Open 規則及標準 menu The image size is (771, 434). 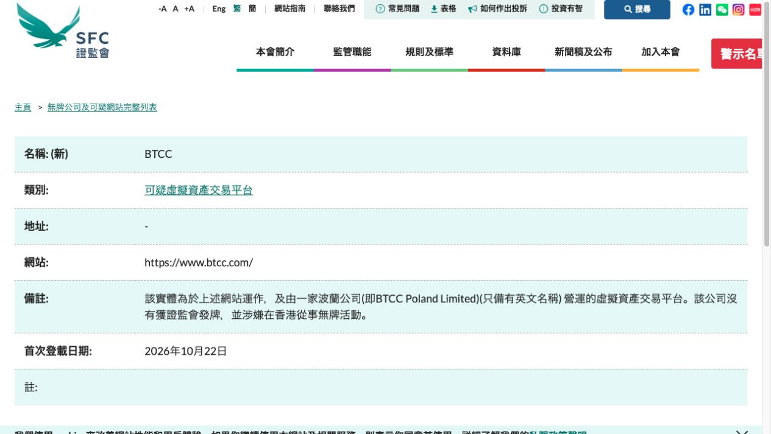[429, 52]
